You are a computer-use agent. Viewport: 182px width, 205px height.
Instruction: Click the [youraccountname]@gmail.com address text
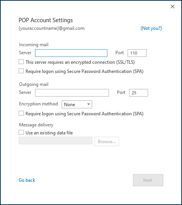coord(52,28)
